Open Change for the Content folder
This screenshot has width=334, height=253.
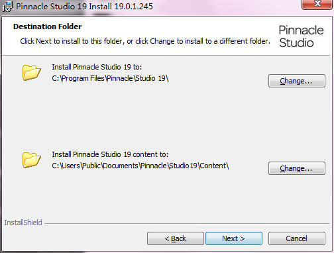click(297, 168)
